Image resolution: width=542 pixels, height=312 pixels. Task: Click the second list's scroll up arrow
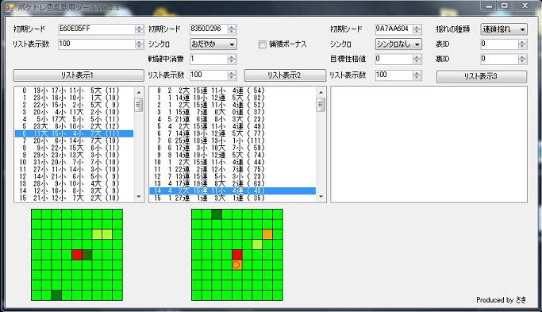(321, 92)
